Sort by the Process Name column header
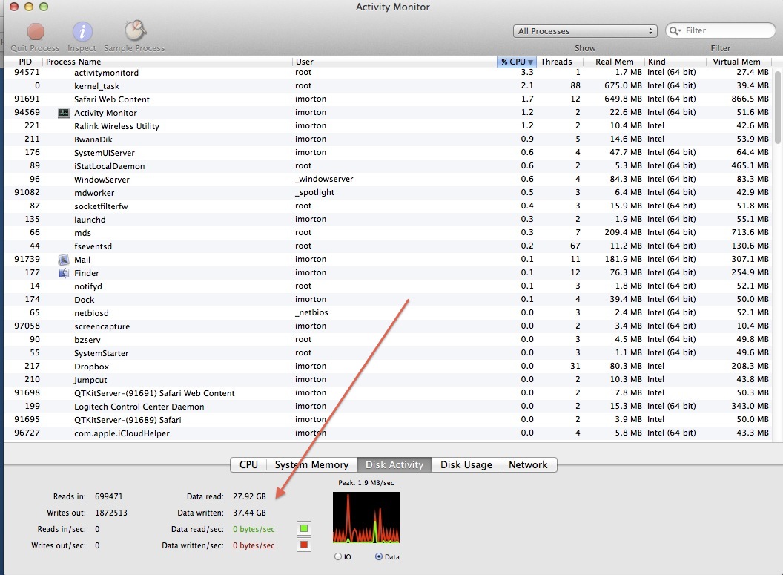Image resolution: width=783 pixels, height=575 pixels. (x=168, y=62)
